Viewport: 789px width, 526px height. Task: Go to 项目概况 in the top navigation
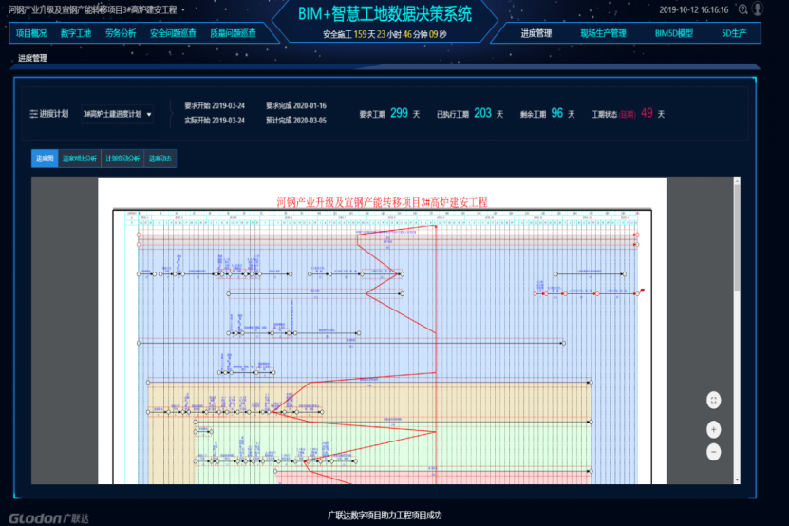(31, 33)
